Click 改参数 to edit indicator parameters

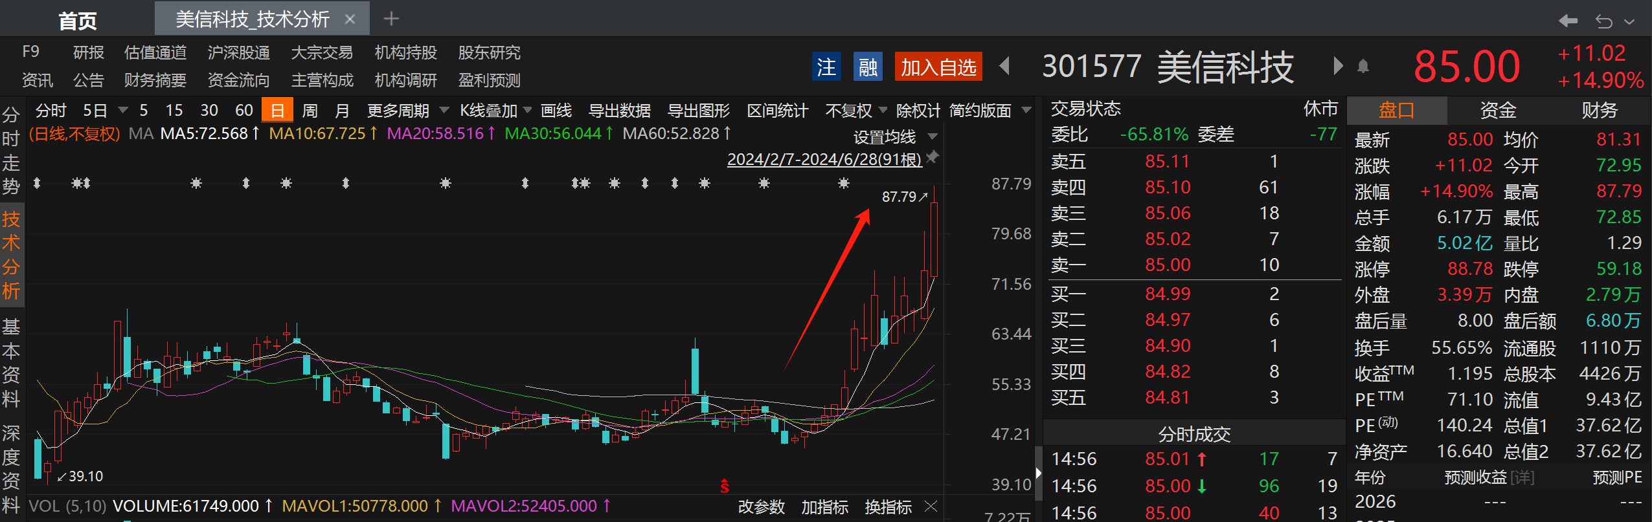tap(762, 506)
